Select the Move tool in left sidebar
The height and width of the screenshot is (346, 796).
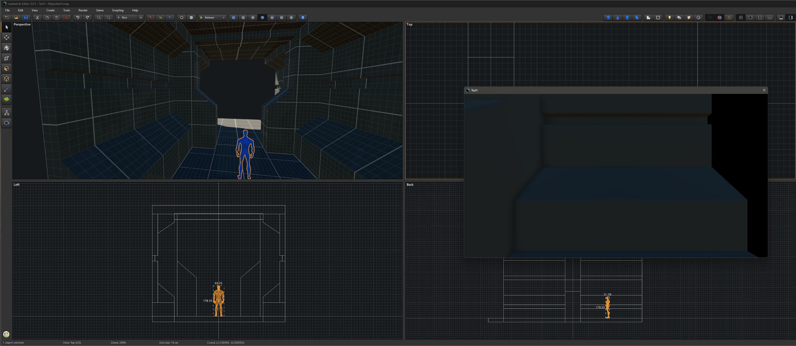(x=6, y=38)
